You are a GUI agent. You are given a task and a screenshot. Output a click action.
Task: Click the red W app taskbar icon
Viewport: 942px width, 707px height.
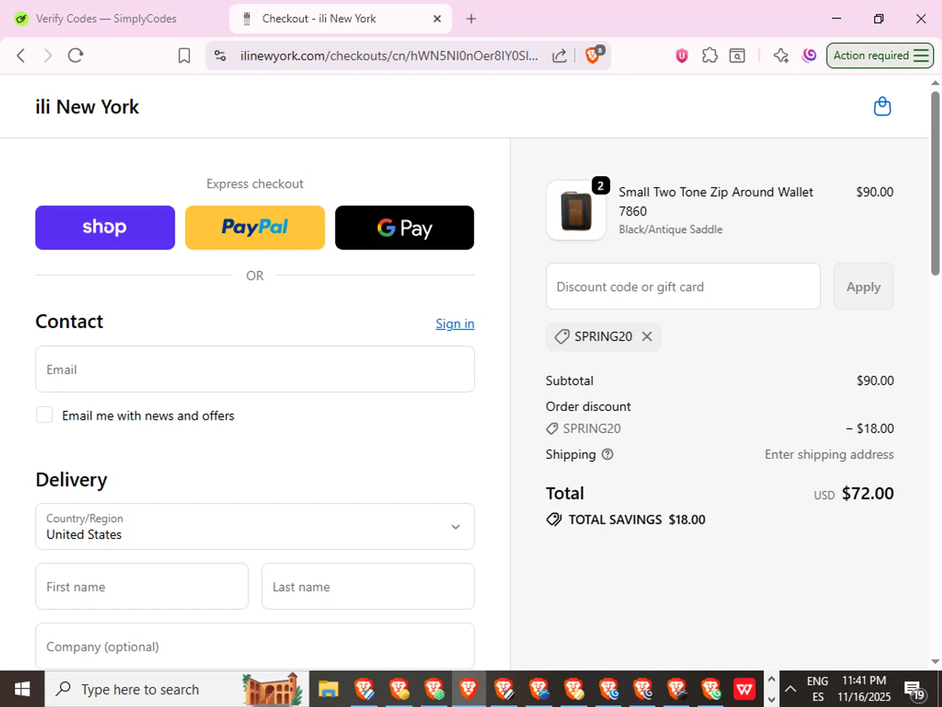tap(744, 689)
